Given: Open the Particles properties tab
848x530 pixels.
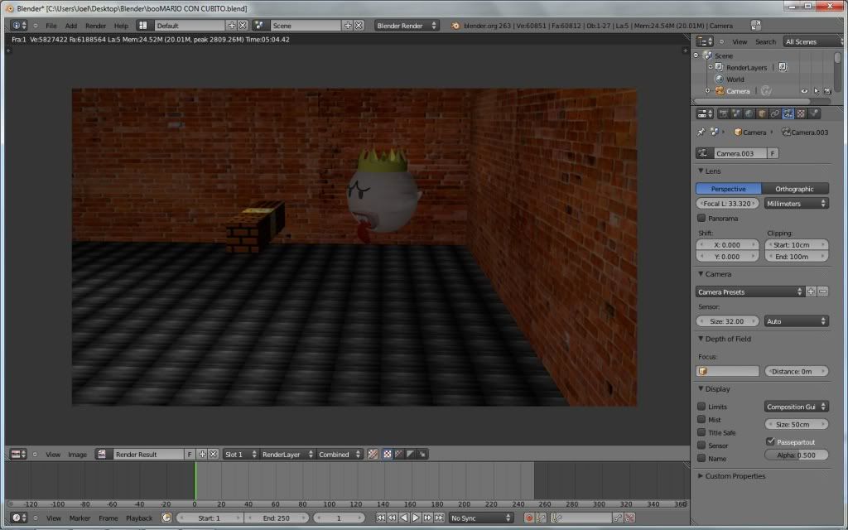Looking at the screenshot, I should tap(814, 113).
